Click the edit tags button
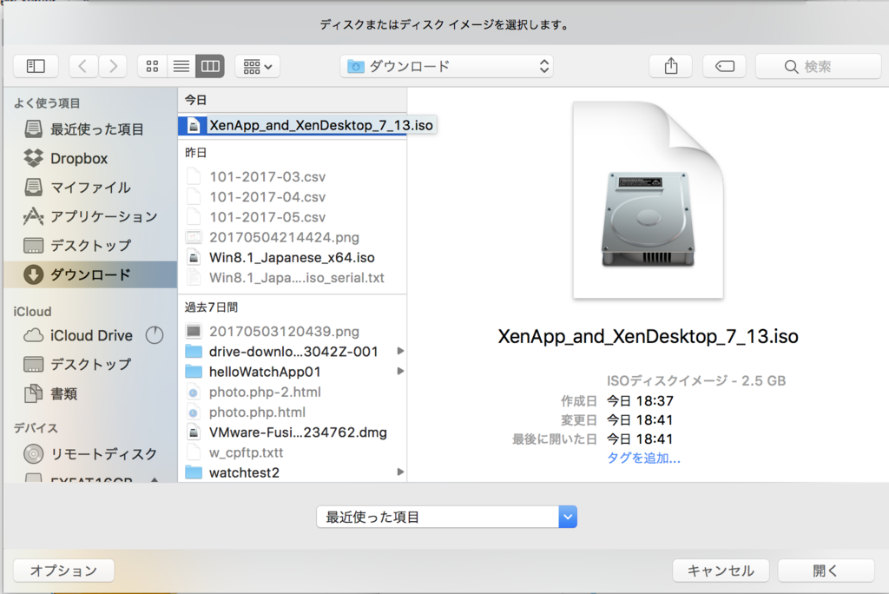Screen dimensions: 889x594 pos(725,66)
